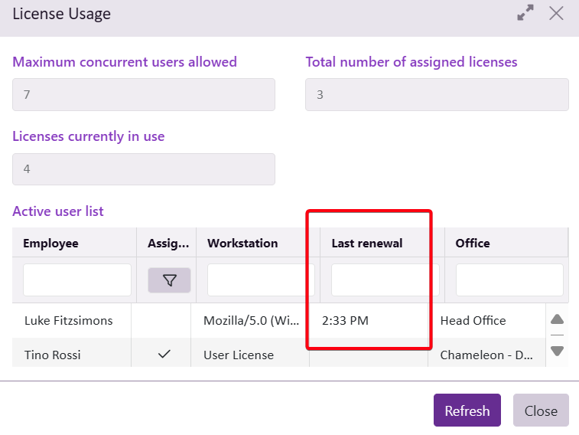Viewport: 579px width, 435px height.
Task: Click the checkmark in Tino Rossi's row
Action: coord(164,355)
